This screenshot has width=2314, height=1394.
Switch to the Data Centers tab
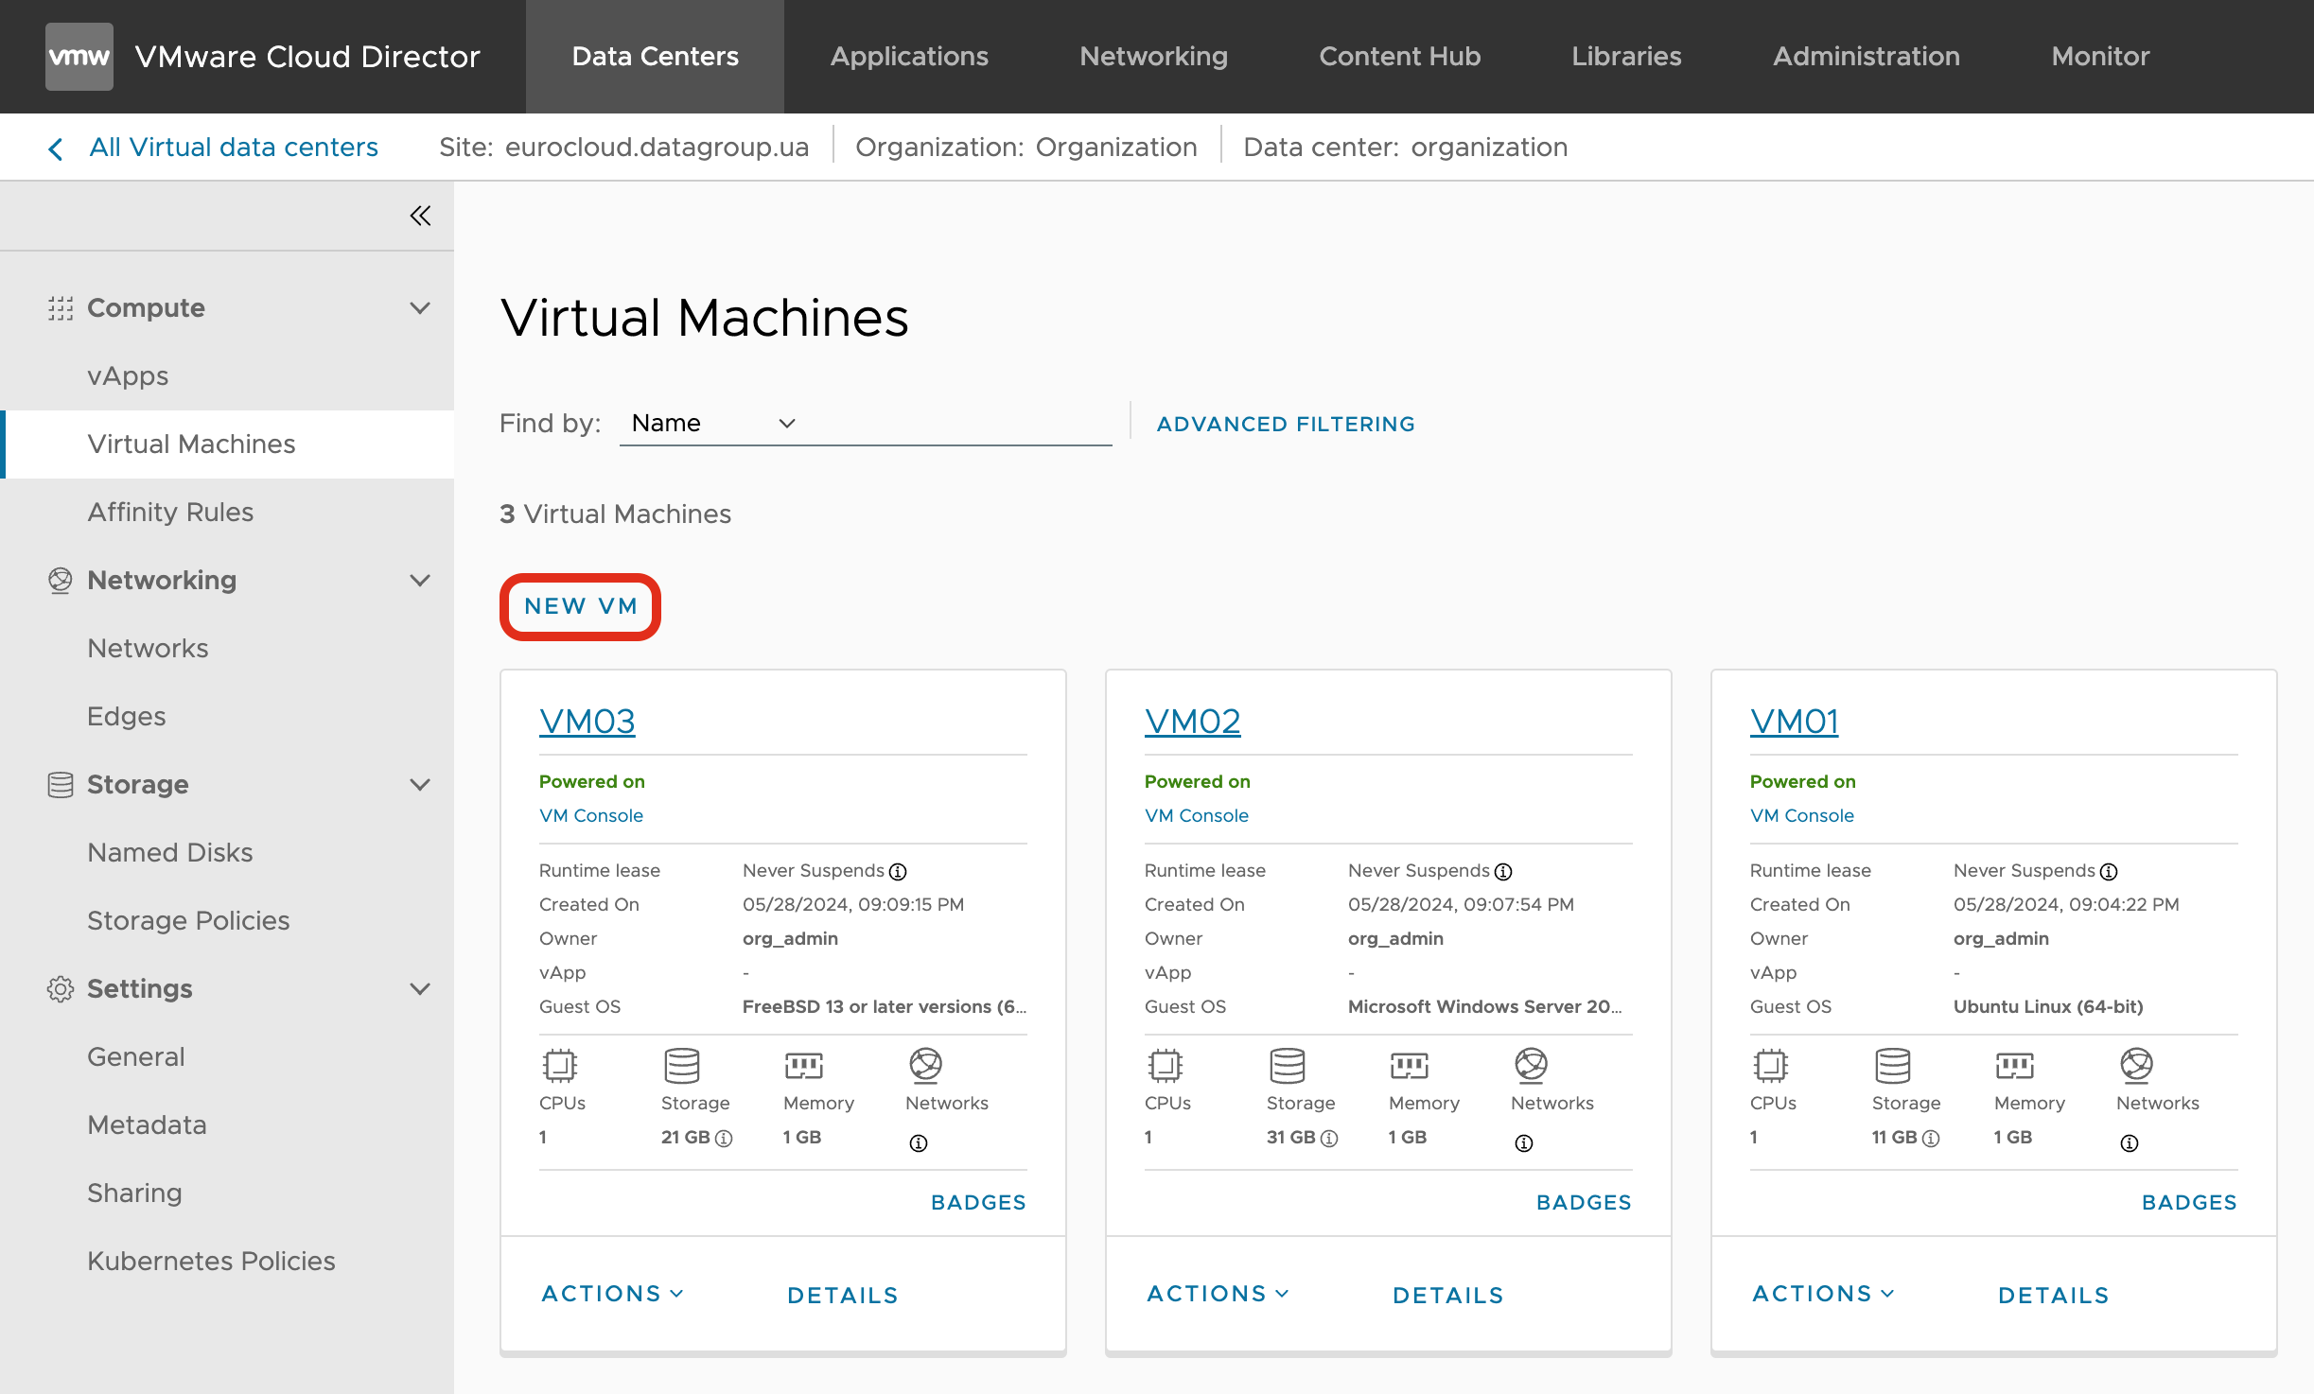pyautogui.click(x=655, y=57)
